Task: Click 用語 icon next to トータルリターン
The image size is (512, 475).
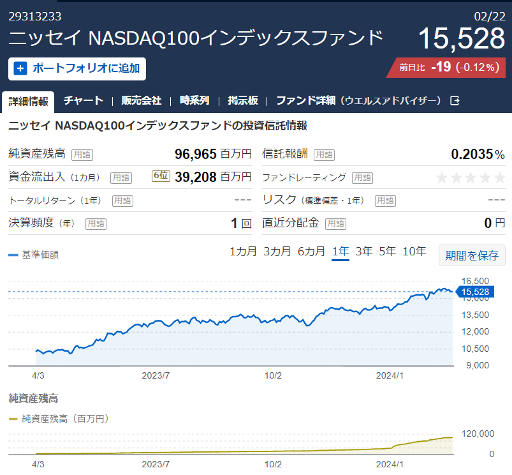Action: click(123, 200)
